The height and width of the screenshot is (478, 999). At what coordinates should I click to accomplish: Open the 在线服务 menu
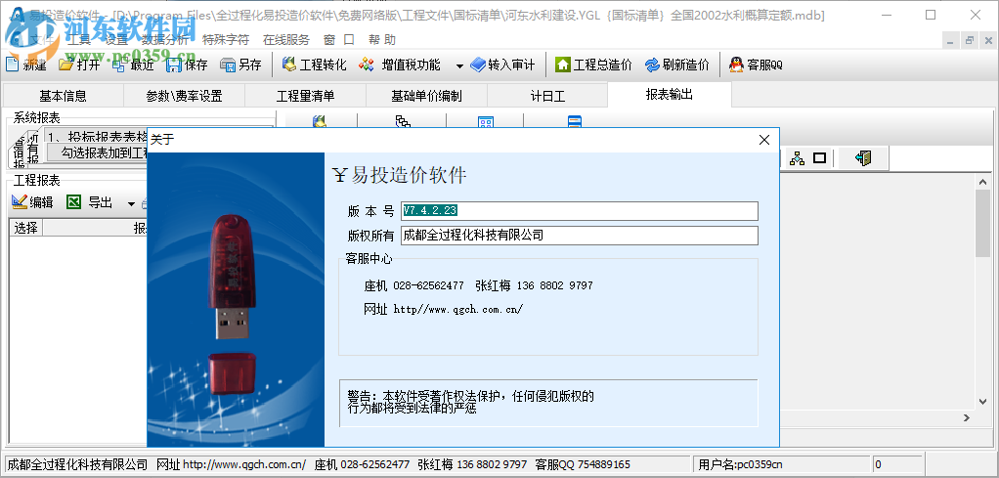coord(286,39)
